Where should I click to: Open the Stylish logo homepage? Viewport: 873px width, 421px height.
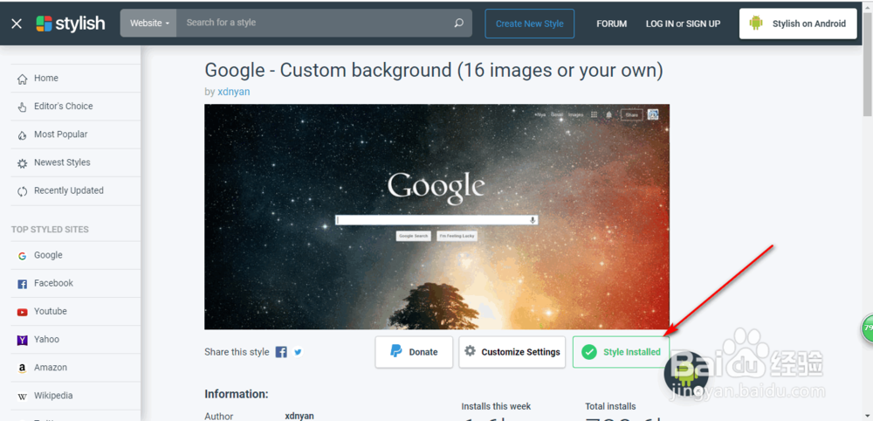tap(71, 24)
